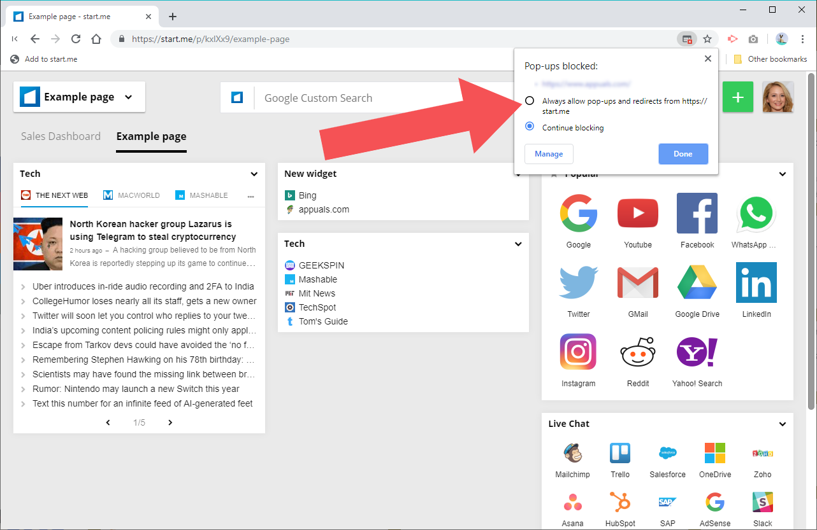Launch Trello from Live Chat widget
817x530 pixels.
coord(620,453)
